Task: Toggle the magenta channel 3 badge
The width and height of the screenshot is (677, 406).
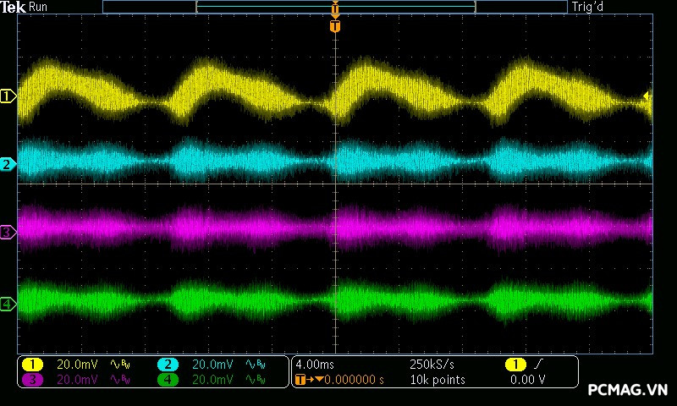Action: pos(32,380)
